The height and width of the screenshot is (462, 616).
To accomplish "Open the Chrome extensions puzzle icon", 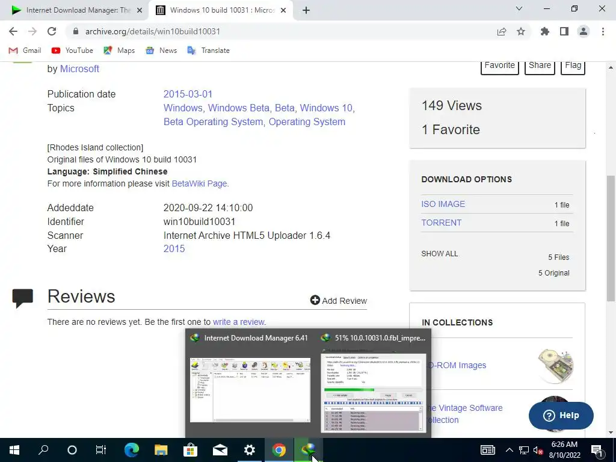I will pos(545,31).
